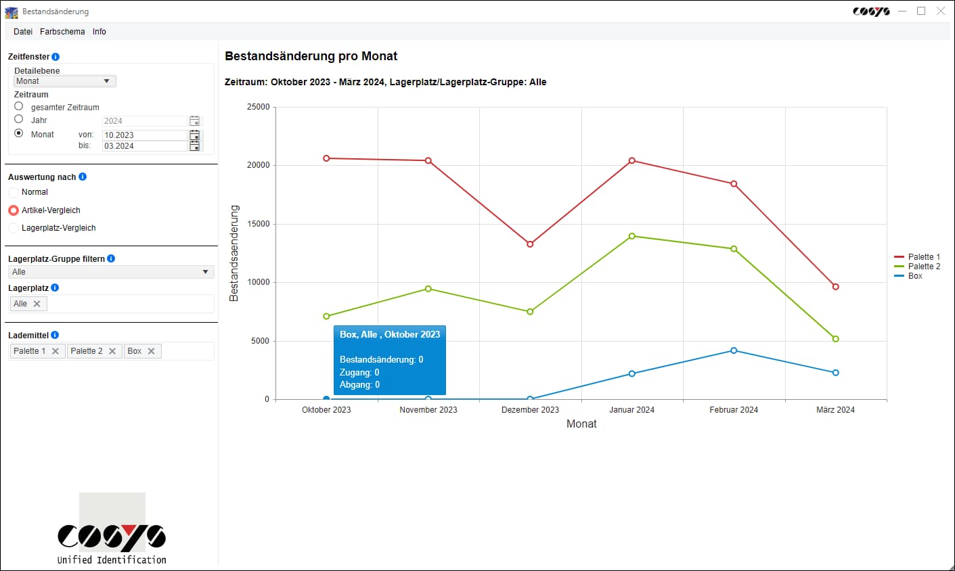955x571 pixels.
Task: Click the chart title Bestandsänderung pro Monat
Action: click(311, 56)
